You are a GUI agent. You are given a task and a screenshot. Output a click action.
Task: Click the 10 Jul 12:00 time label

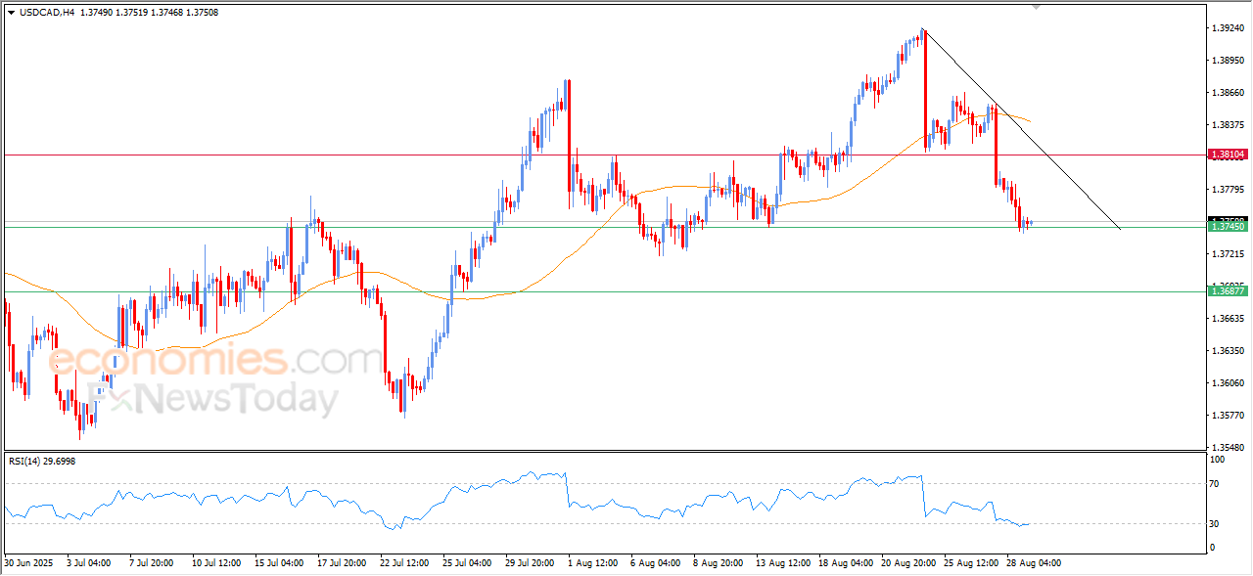[x=216, y=563]
